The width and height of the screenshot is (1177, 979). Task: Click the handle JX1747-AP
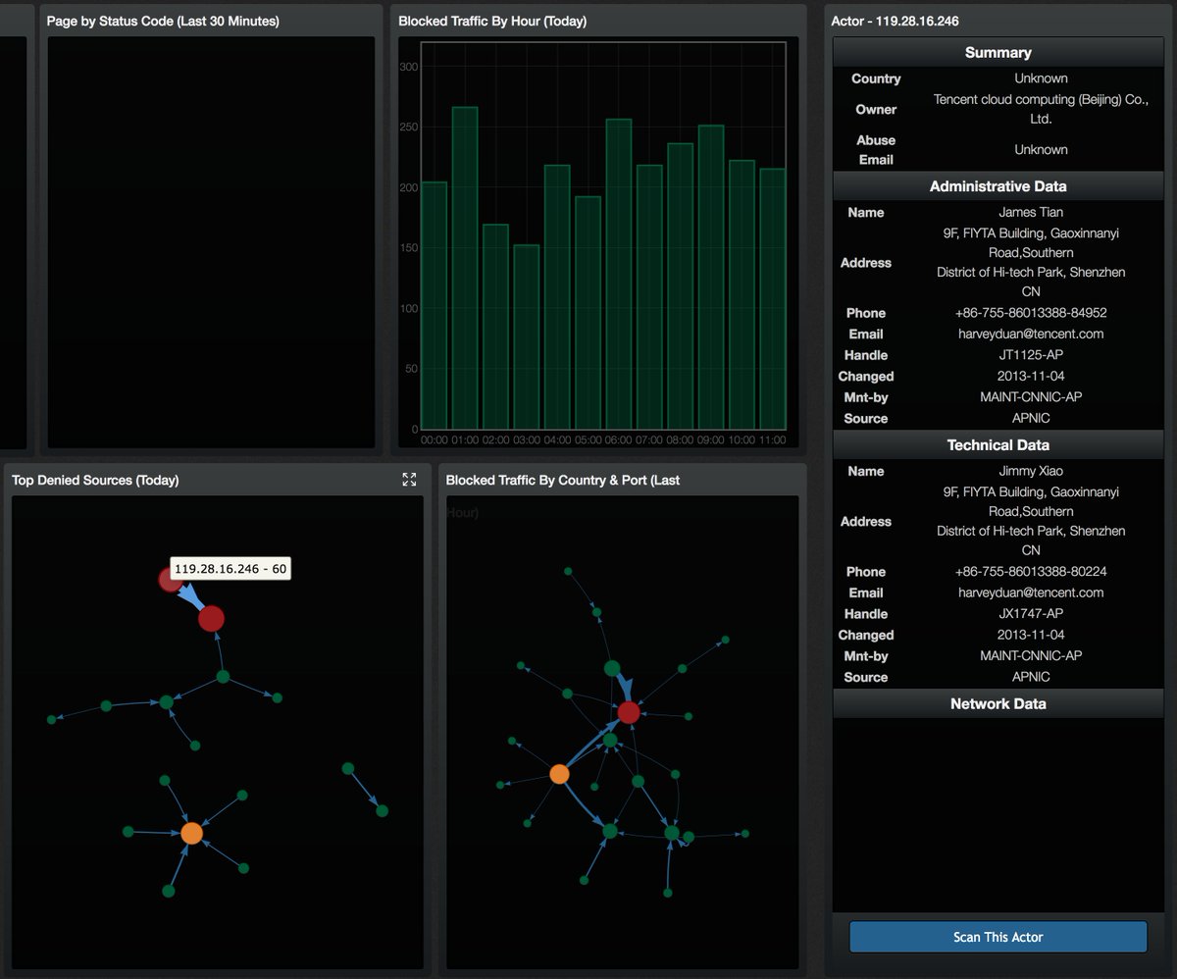1031,614
